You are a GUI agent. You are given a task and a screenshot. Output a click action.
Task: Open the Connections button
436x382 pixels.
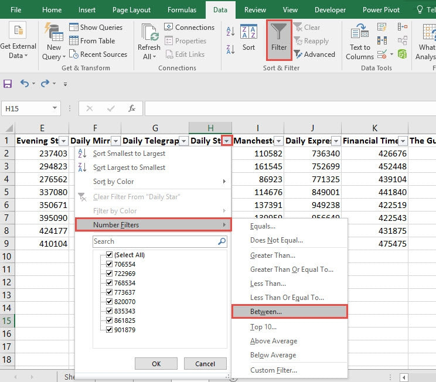pos(189,28)
